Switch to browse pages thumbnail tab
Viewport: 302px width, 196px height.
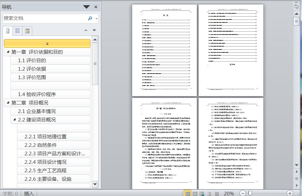[17, 31]
